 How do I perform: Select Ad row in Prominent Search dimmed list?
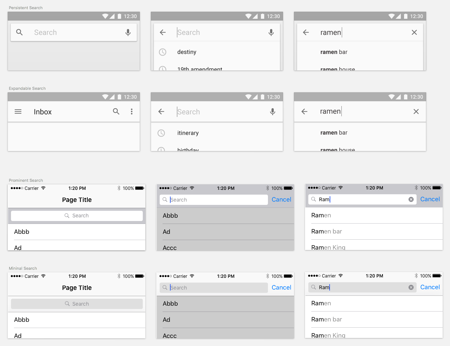click(225, 232)
